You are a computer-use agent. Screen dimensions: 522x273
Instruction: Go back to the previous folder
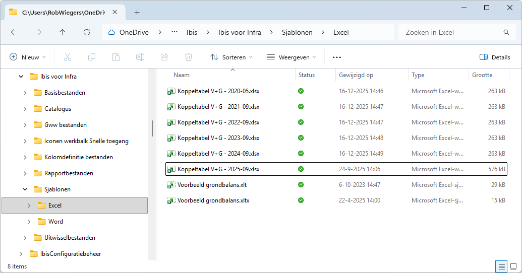[x=14, y=32]
